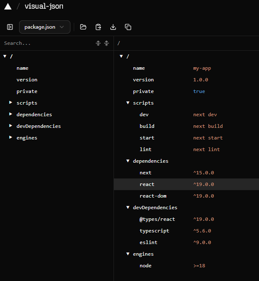The image size is (259, 281).
Task: Click the lint key in scripts
Action: pos(145,149)
